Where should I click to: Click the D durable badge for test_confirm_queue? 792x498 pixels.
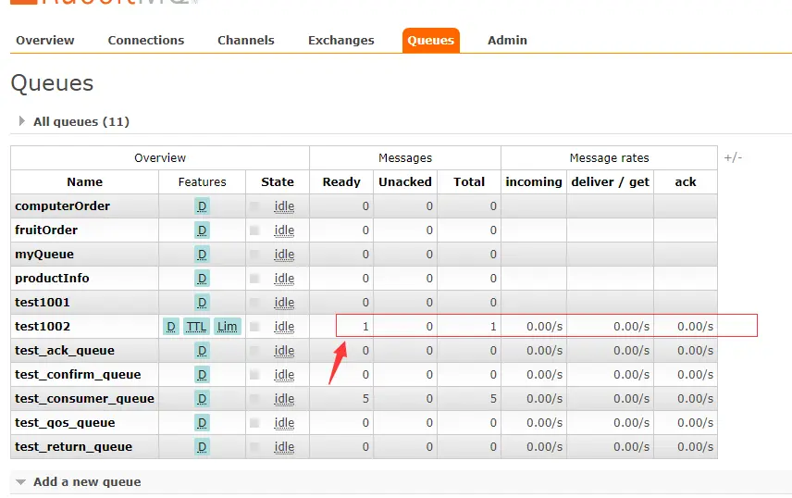(x=202, y=375)
